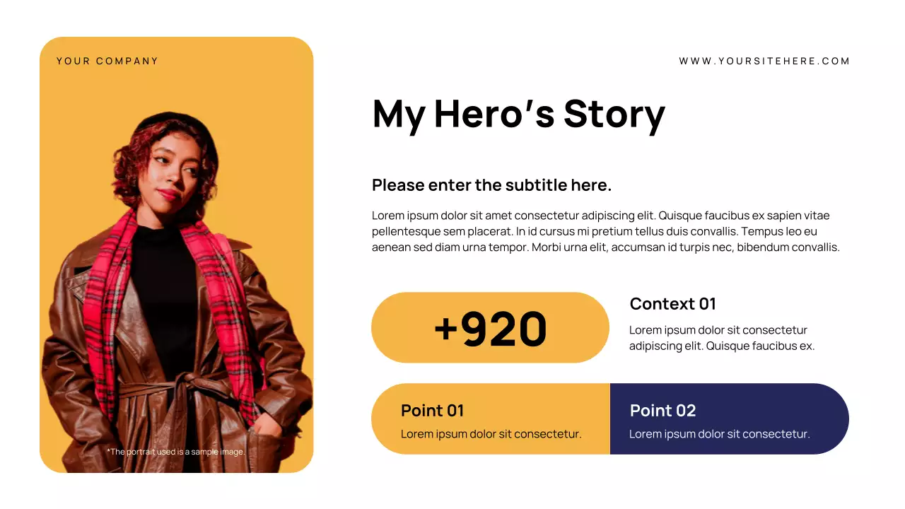This screenshot has height=509, width=905.
Task: Click the word "Hero's" in the title
Action: [x=494, y=113]
